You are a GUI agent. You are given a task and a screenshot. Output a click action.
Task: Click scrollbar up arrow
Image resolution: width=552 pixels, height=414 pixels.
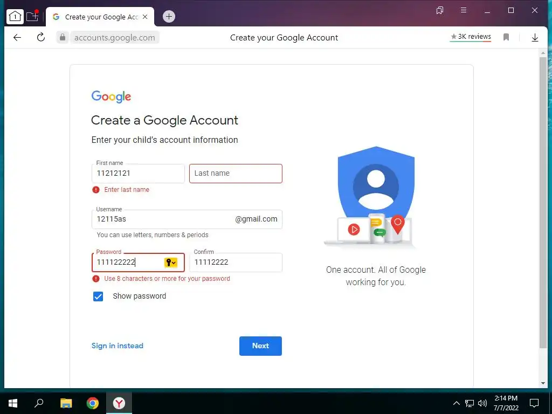coord(543,53)
